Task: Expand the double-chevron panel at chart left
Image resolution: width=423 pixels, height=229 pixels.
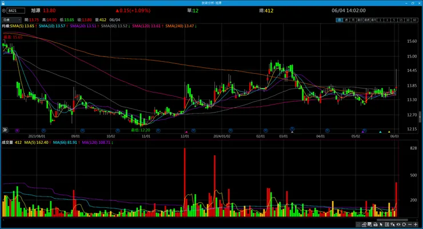Action: click(5, 130)
